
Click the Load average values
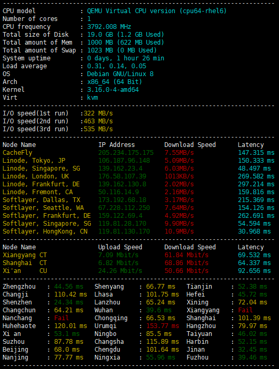click(117, 66)
